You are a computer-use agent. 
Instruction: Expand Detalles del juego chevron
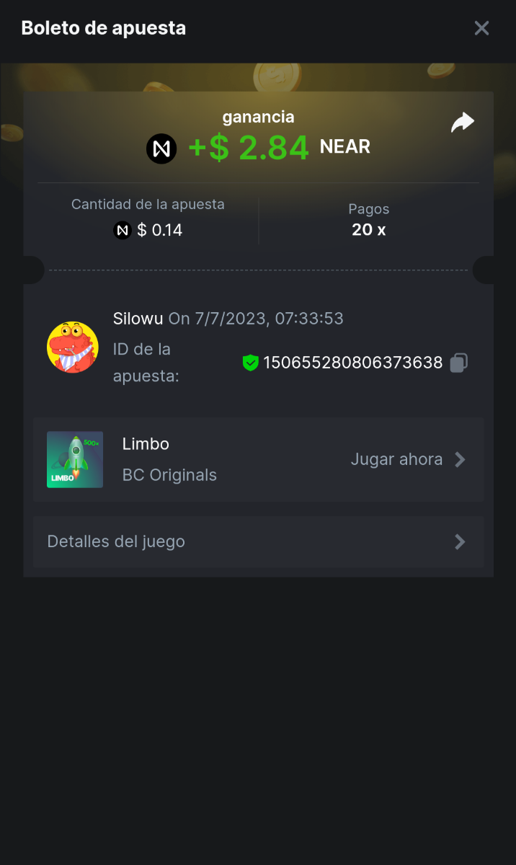(x=460, y=542)
